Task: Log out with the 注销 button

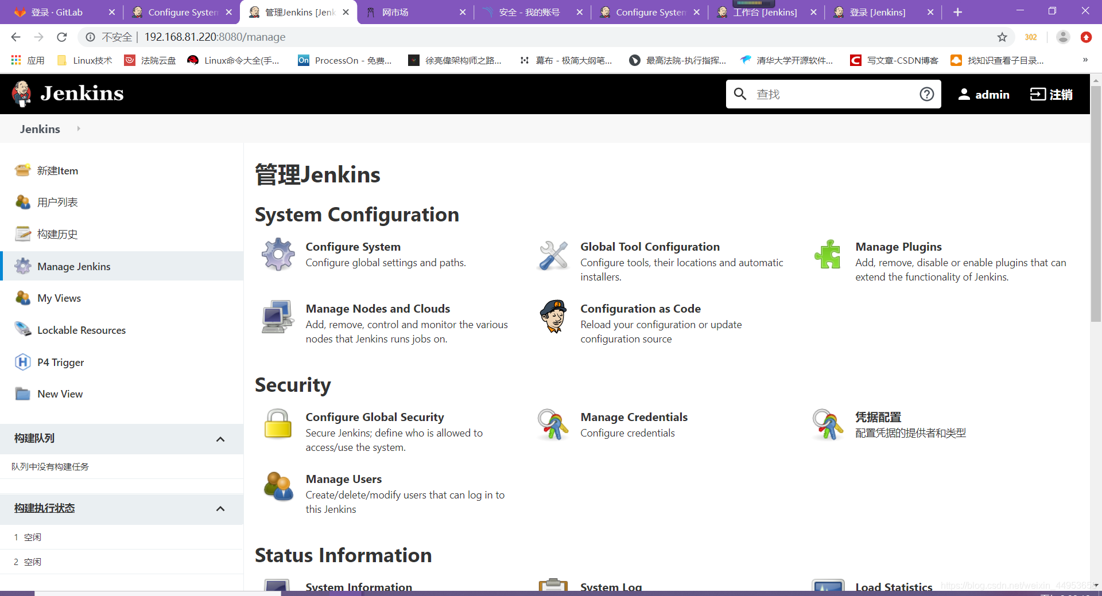Action: [1051, 94]
